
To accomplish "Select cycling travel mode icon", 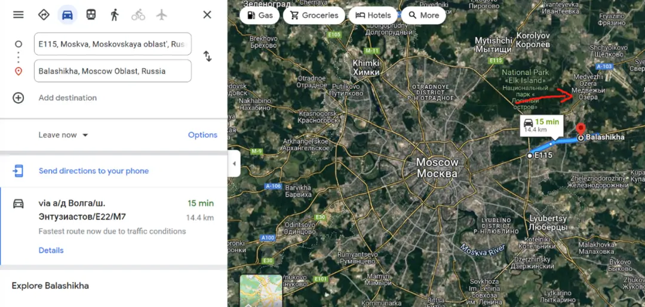I will point(138,15).
